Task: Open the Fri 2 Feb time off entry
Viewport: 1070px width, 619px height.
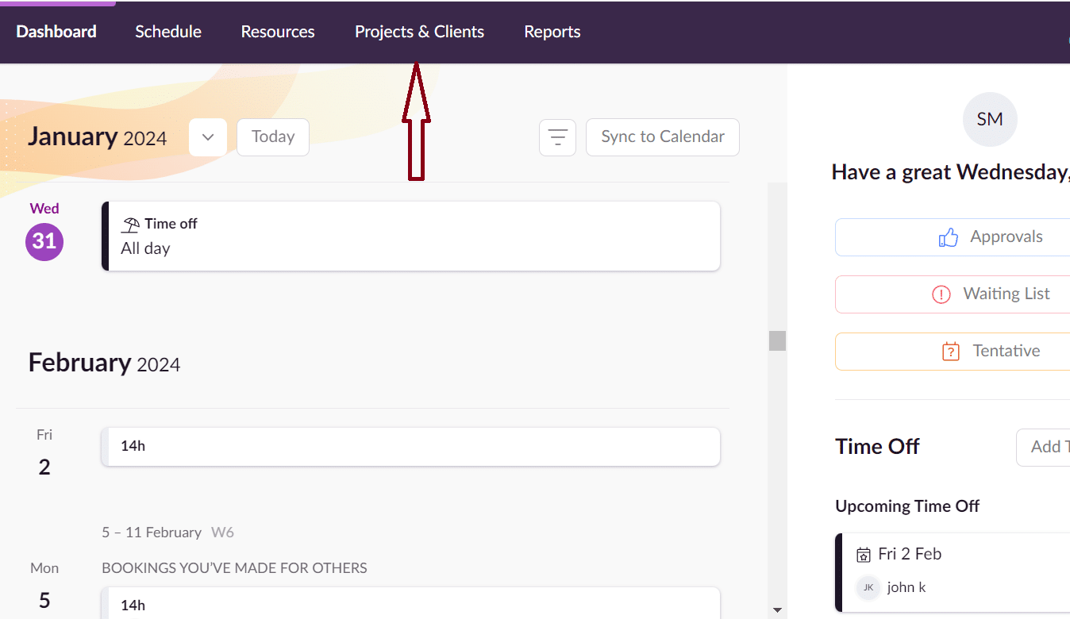Action: click(x=953, y=572)
